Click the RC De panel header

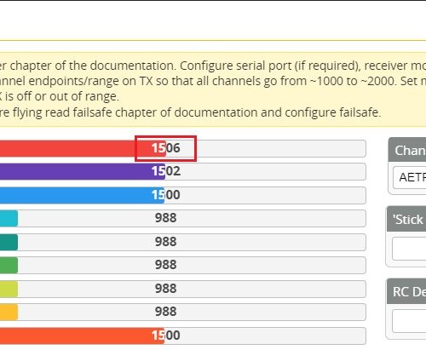(x=406, y=291)
